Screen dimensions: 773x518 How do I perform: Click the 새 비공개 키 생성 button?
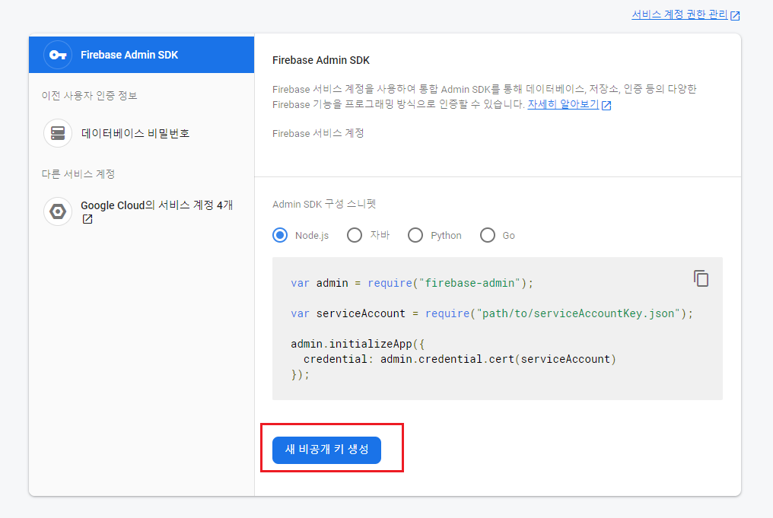(326, 450)
